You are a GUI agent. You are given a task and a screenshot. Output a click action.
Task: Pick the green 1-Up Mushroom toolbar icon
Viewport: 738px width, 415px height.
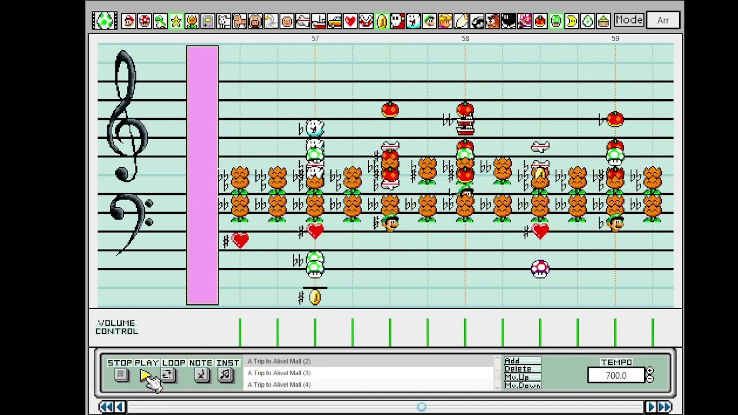[556, 21]
